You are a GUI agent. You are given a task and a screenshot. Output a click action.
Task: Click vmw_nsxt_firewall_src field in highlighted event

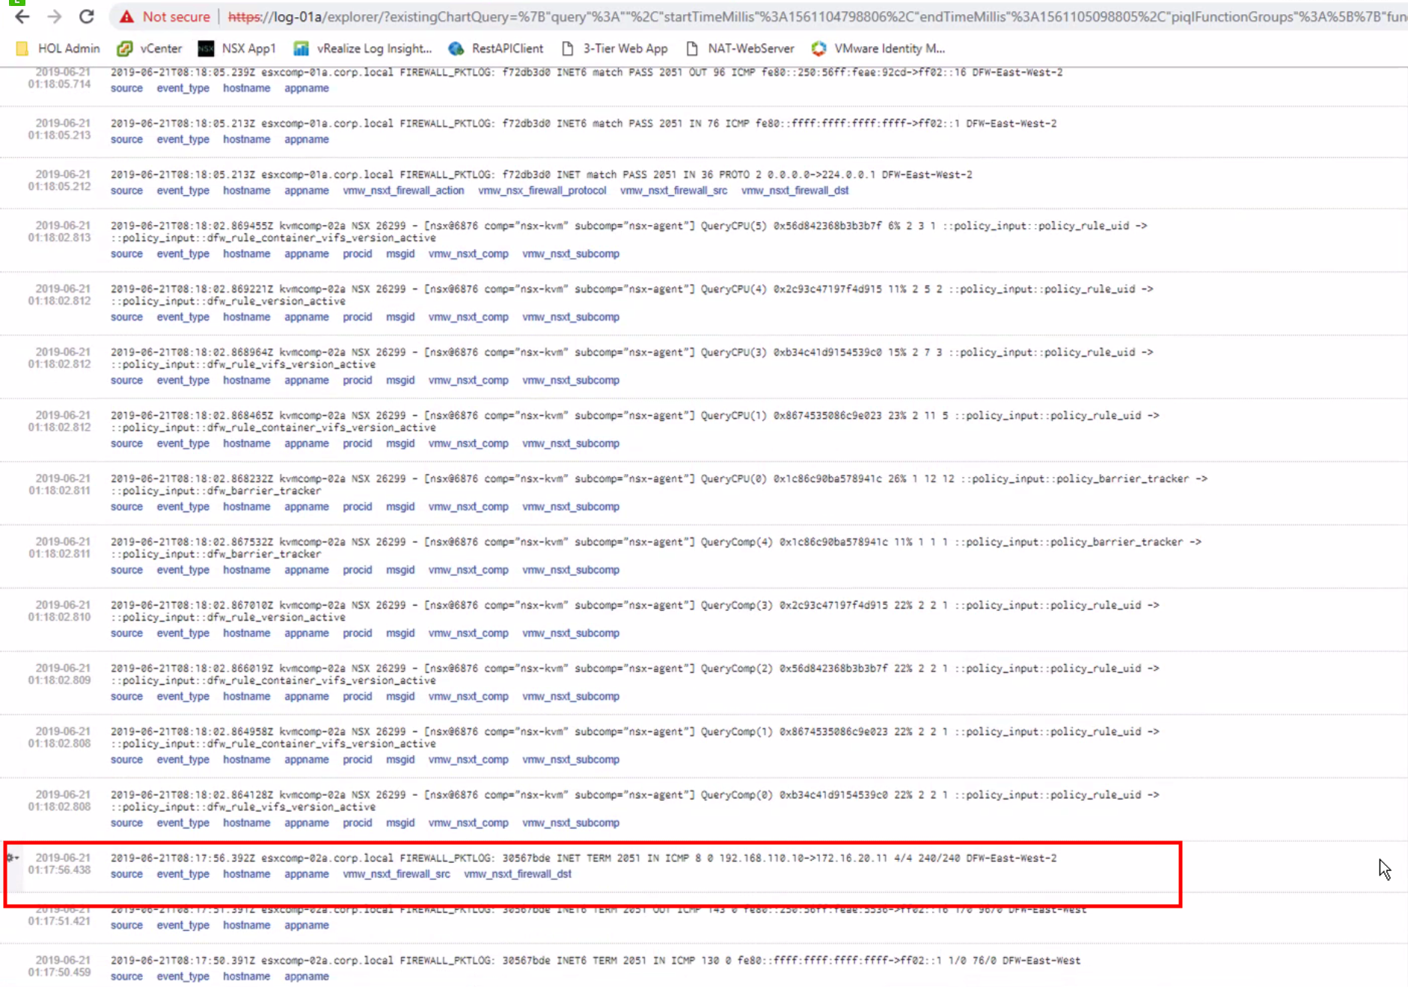pyautogui.click(x=397, y=874)
